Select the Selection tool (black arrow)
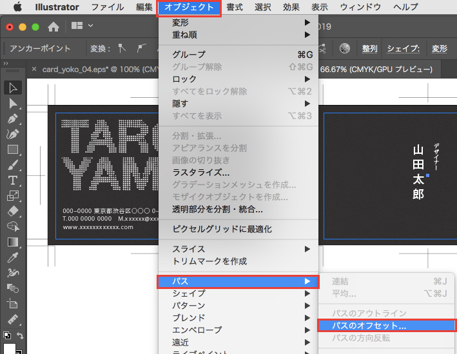457x354 pixels. tap(12, 88)
